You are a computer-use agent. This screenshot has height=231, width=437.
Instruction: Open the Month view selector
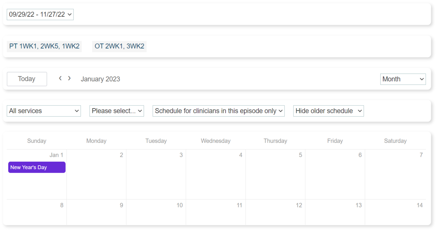pos(403,79)
